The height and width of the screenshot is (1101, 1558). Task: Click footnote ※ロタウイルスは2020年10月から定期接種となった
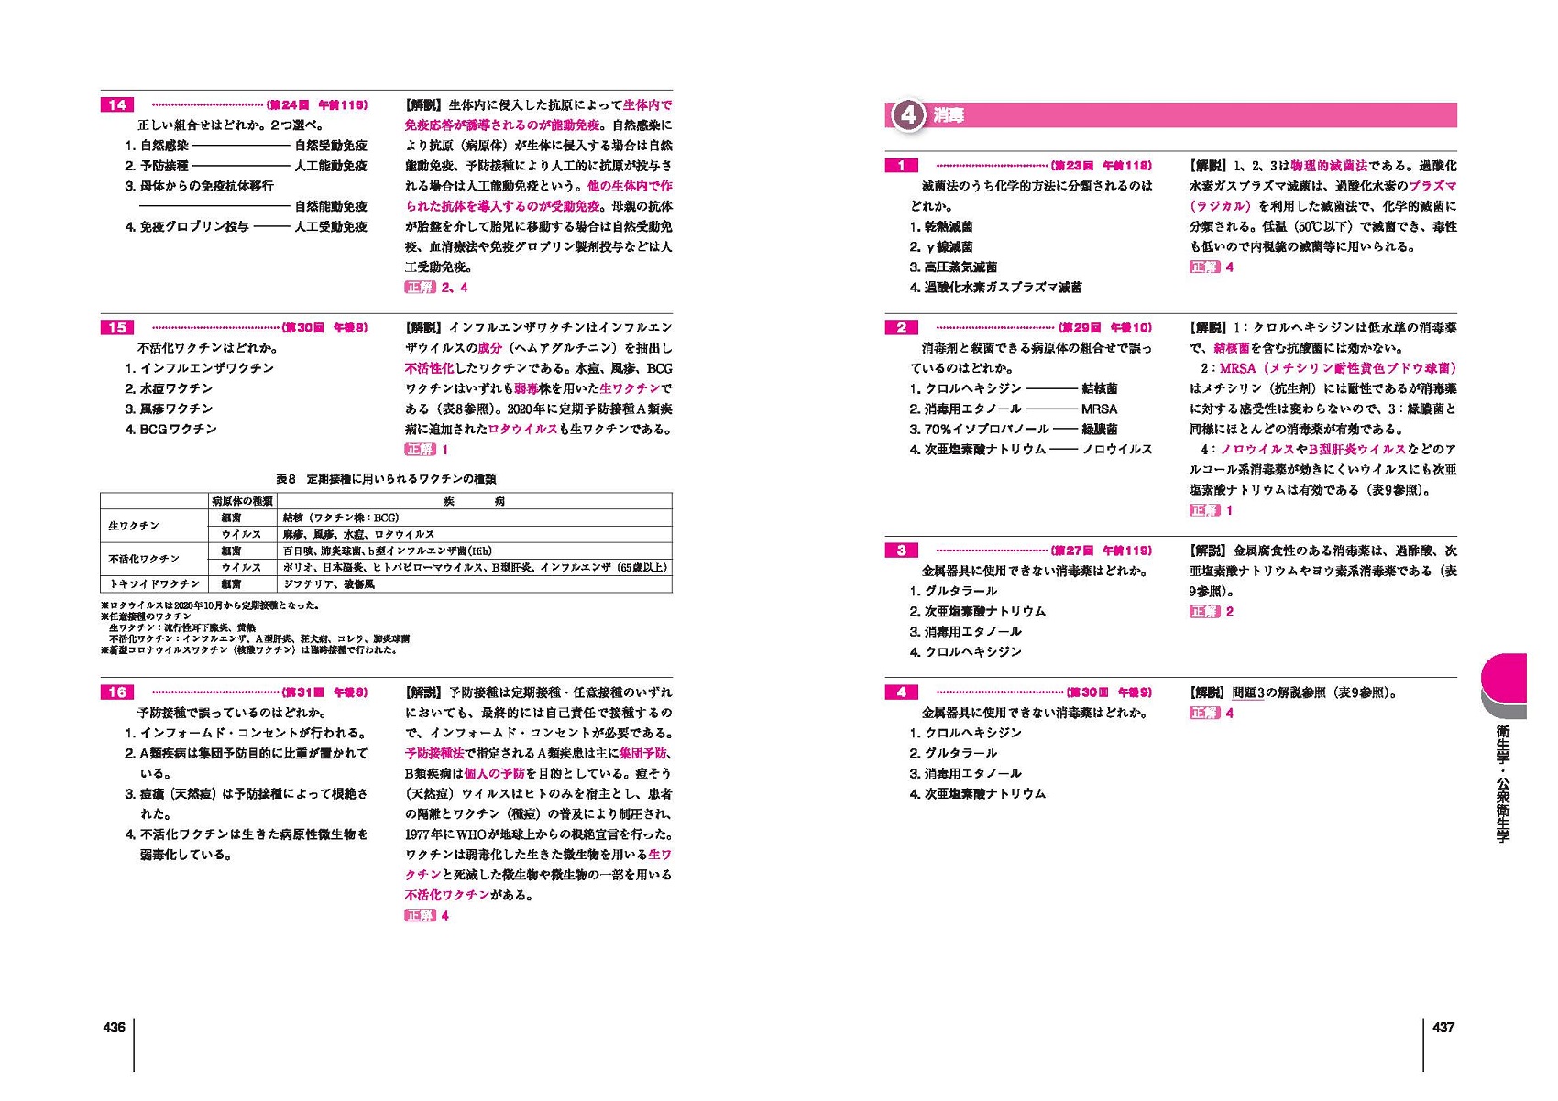click(x=211, y=605)
